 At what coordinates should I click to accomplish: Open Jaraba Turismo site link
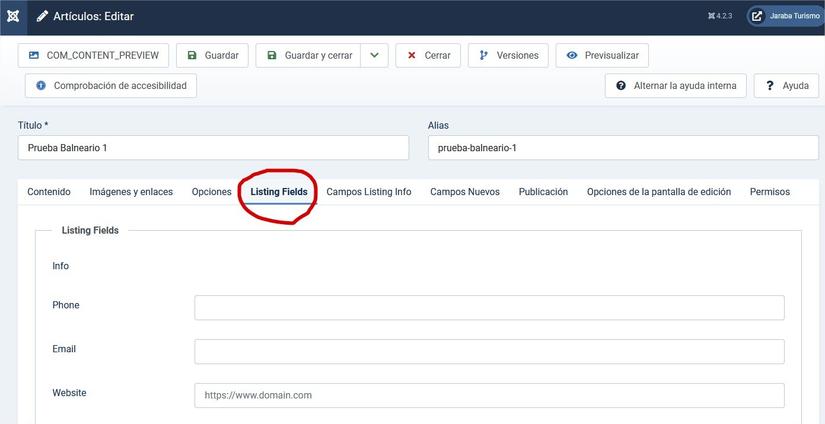(785, 16)
